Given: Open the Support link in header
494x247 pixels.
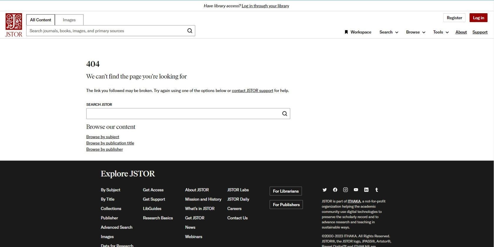Looking at the screenshot, I should tap(480, 32).
